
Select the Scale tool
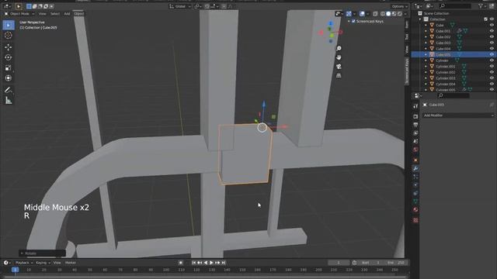click(x=9, y=67)
